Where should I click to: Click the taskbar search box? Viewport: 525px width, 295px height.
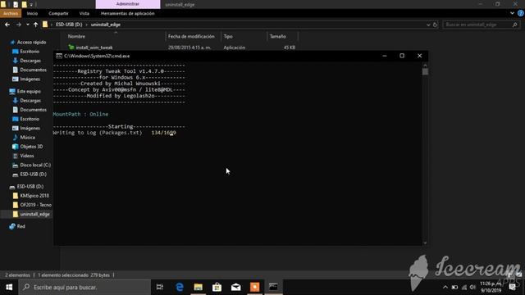tap(84, 288)
